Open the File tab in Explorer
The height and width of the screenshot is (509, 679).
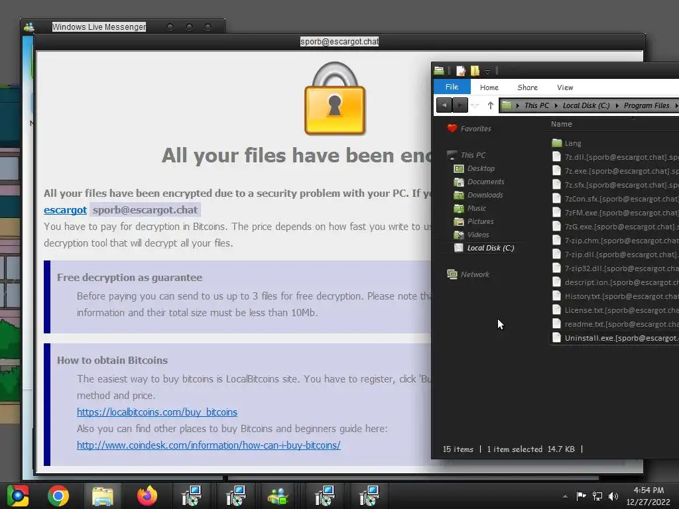tap(452, 87)
